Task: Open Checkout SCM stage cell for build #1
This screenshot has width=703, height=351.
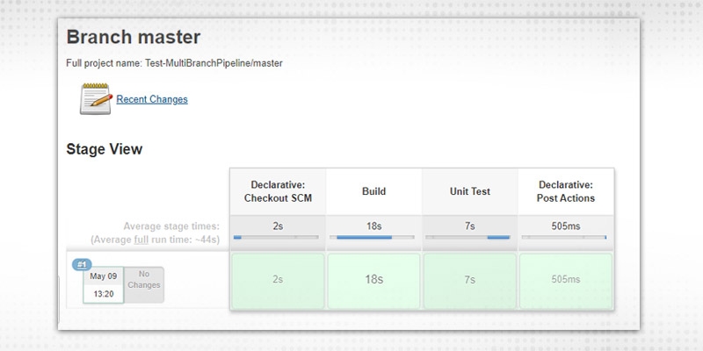Action: [278, 279]
